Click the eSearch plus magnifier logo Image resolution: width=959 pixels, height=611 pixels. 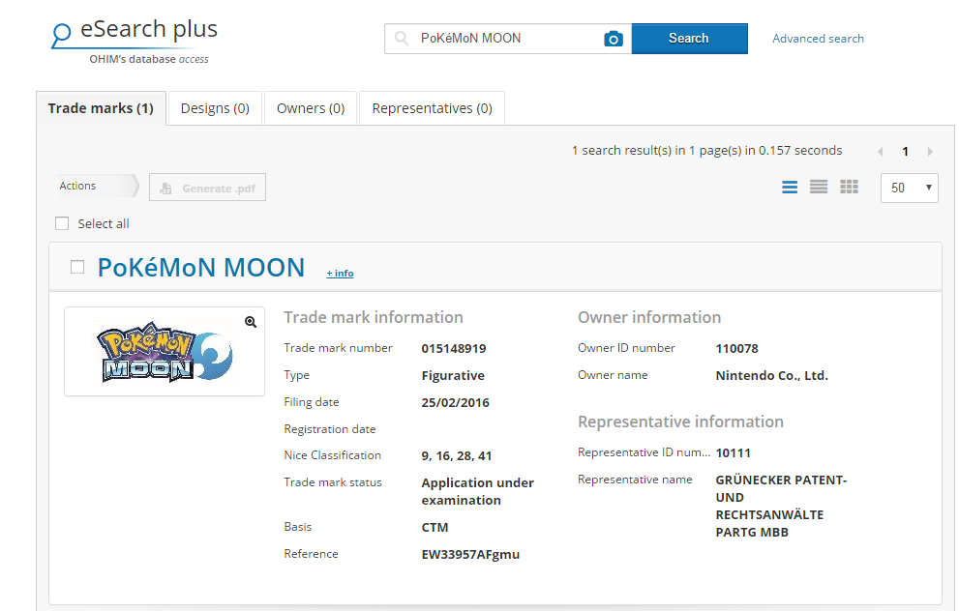tap(62, 30)
